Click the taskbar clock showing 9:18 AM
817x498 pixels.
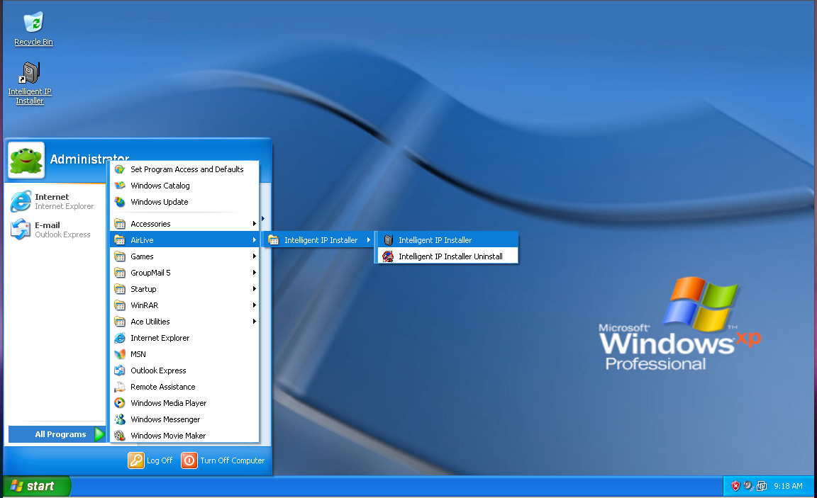pos(788,486)
